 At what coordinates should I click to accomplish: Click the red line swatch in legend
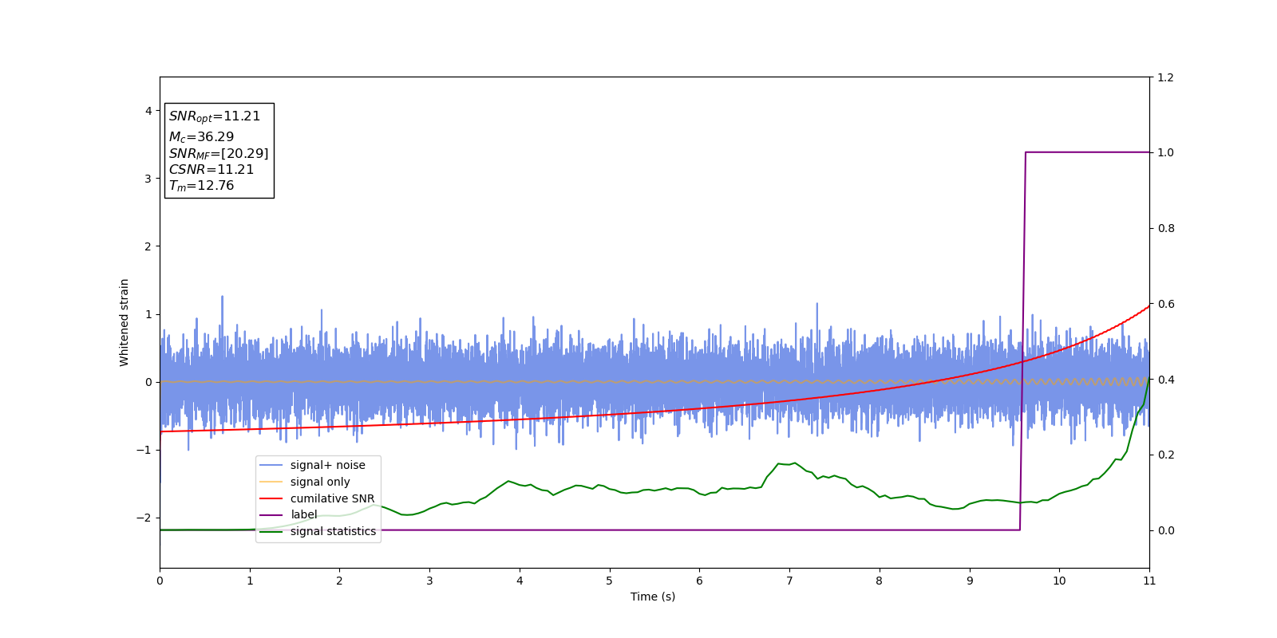point(271,498)
